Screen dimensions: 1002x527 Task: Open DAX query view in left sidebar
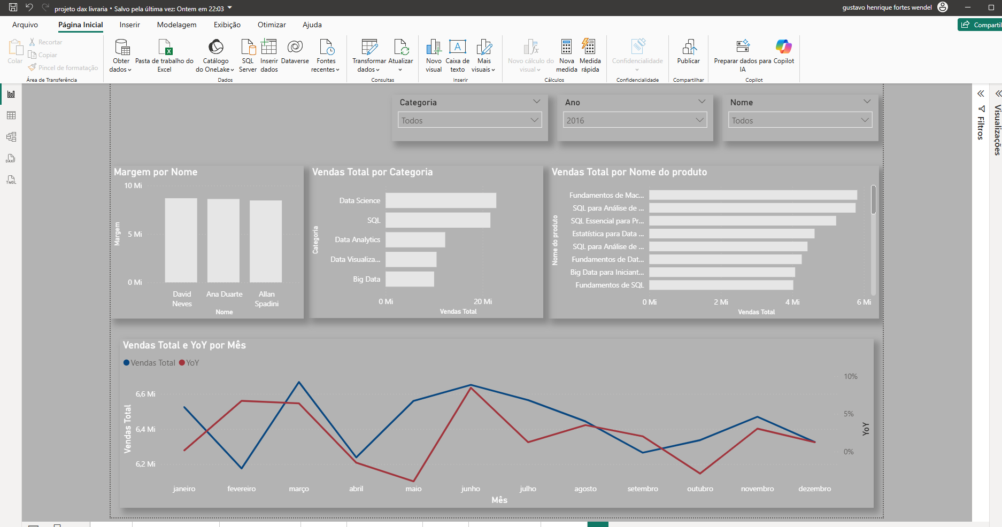11,158
